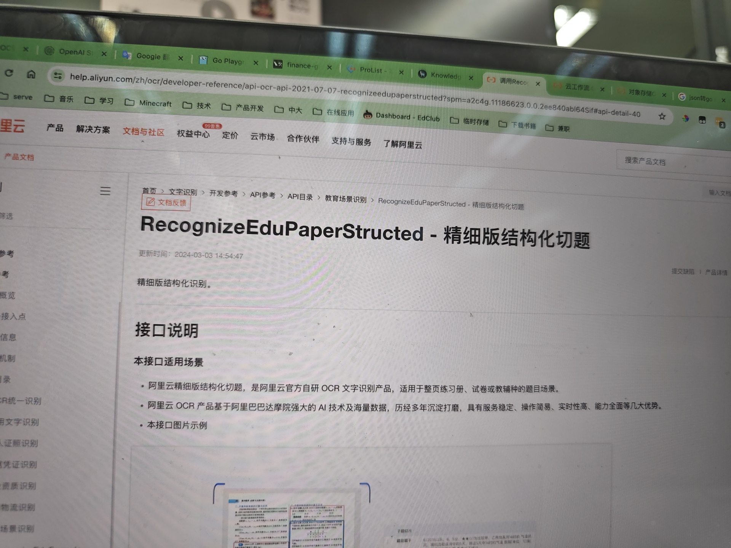Close the finance-g tab

[329, 67]
